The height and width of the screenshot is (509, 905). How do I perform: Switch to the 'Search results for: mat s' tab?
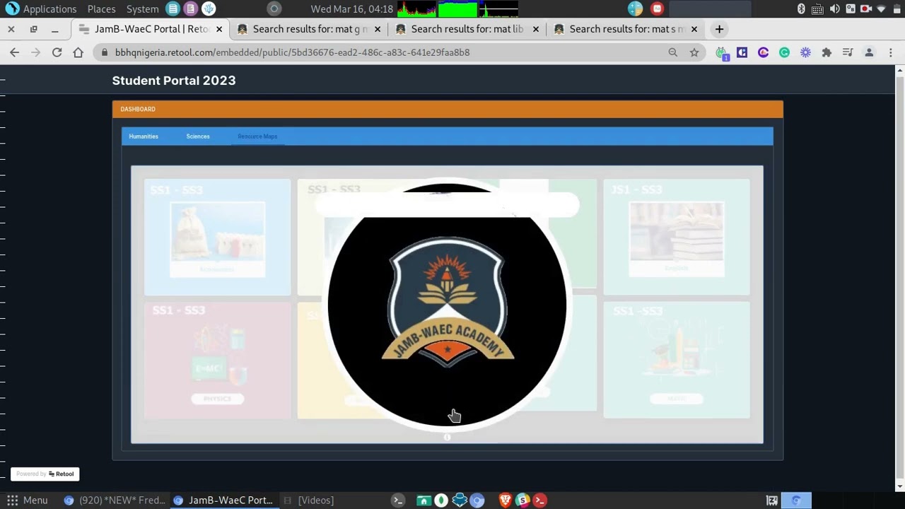pyautogui.click(x=626, y=29)
